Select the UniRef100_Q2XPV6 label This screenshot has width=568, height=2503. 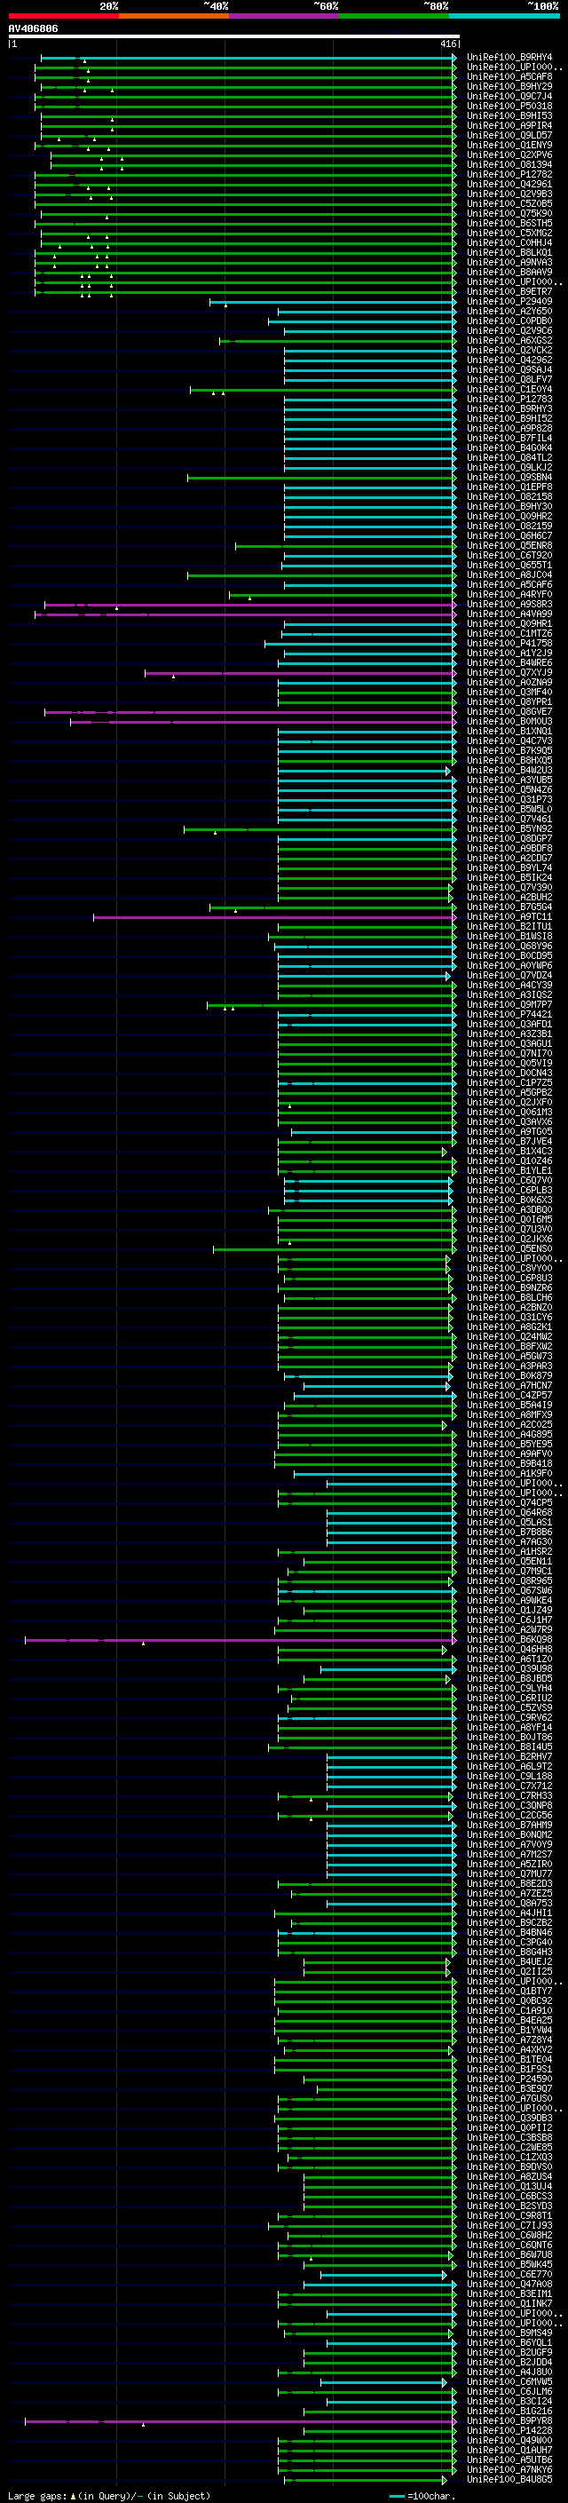509,155
